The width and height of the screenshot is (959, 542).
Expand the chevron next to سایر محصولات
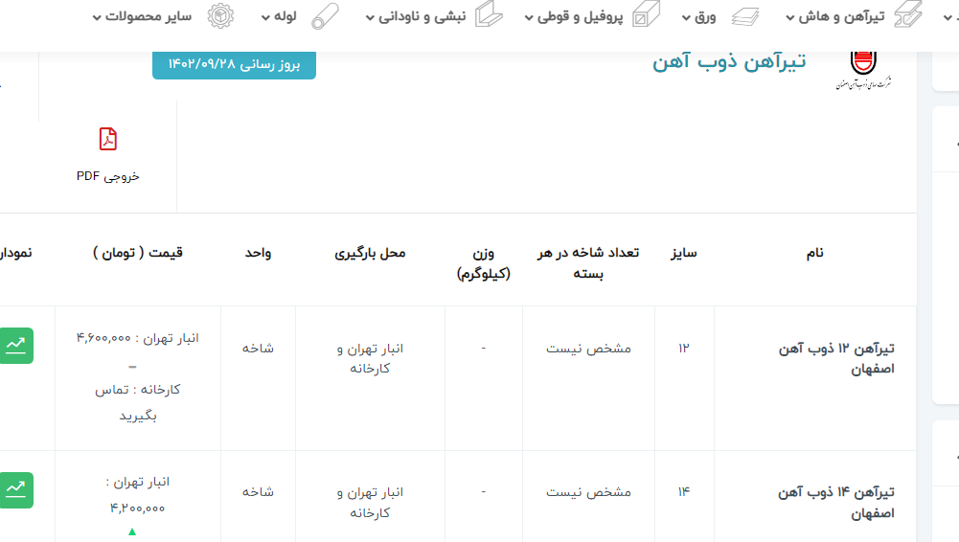click(97, 17)
